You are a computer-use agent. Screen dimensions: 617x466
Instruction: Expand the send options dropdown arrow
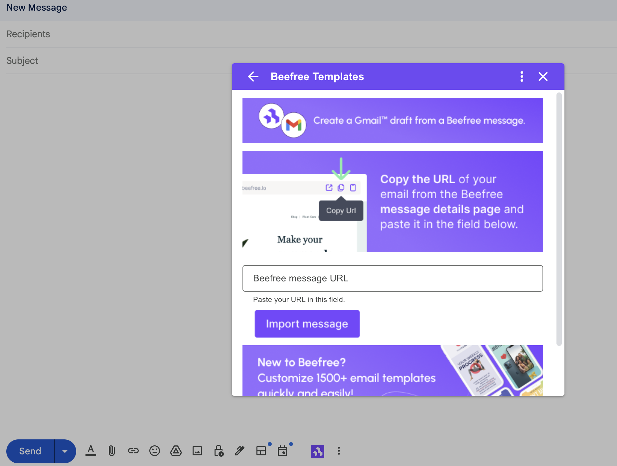[65, 451]
